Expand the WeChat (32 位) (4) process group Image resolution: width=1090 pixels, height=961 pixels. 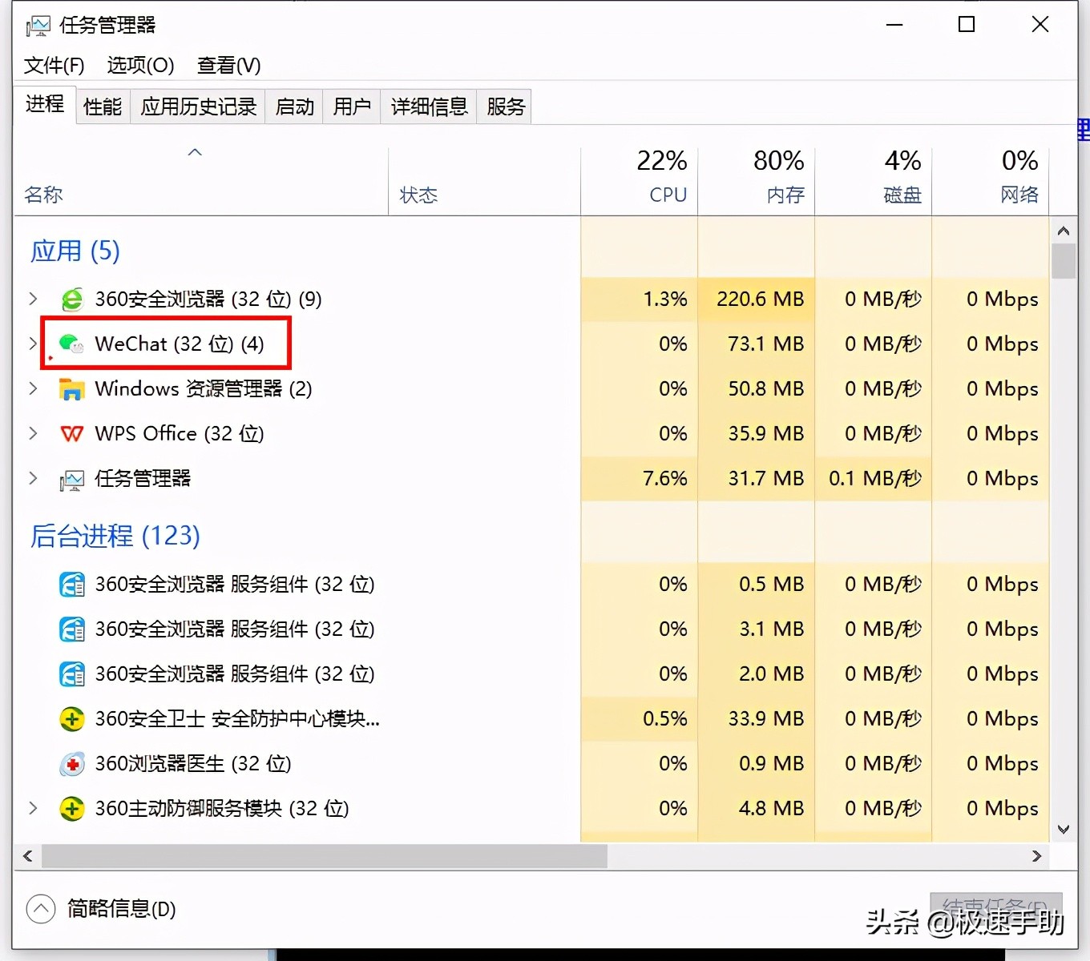point(33,344)
